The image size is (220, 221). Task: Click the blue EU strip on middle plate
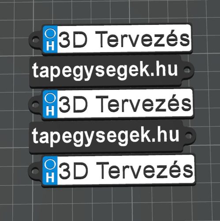coord(50,104)
